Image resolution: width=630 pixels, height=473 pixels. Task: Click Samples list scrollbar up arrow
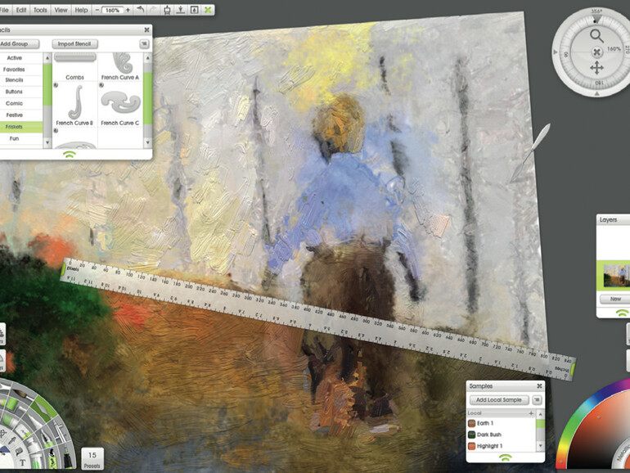click(x=540, y=414)
